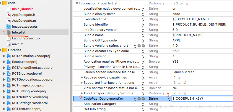Select RCTNetwork.xcodeproj in the navigator

pos(30,97)
